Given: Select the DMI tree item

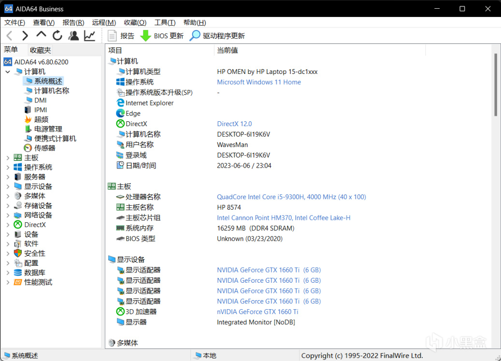Looking at the screenshot, I should tap(36, 101).
